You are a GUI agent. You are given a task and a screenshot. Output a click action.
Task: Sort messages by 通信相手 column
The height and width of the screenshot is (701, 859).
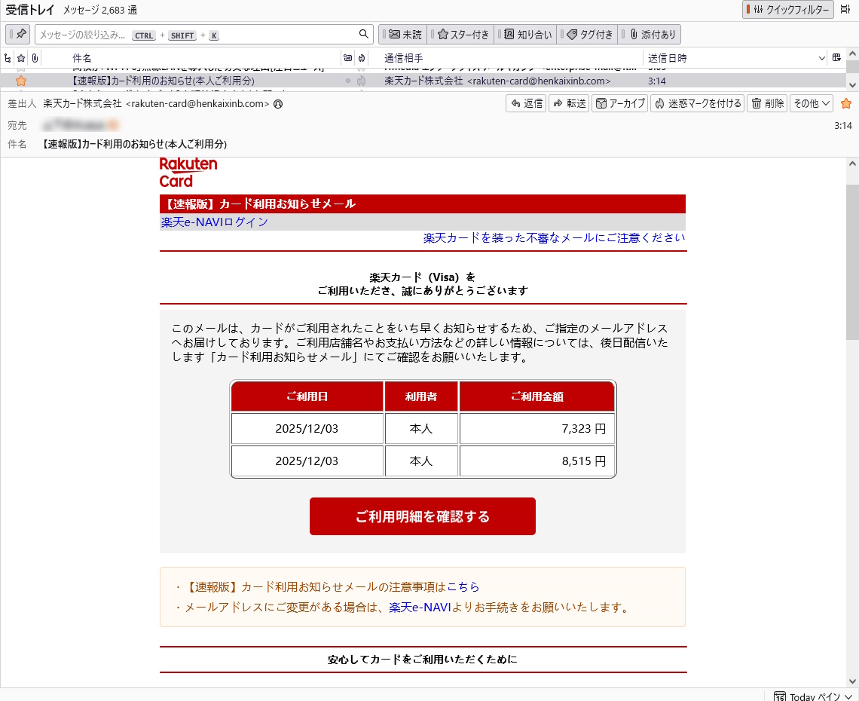click(x=404, y=58)
